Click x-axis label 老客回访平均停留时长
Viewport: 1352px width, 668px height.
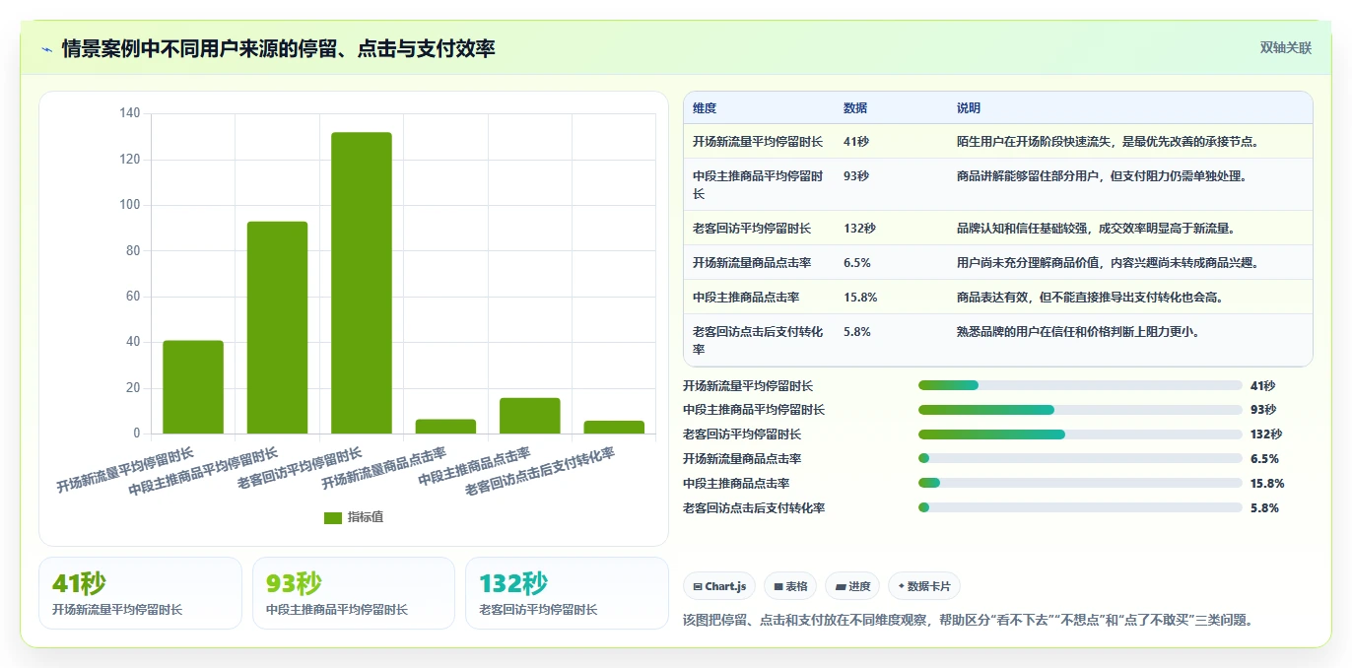pos(300,469)
